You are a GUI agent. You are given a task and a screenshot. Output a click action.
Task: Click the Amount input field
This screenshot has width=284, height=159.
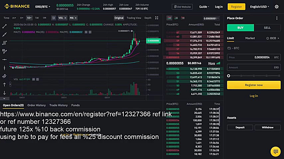(254, 67)
